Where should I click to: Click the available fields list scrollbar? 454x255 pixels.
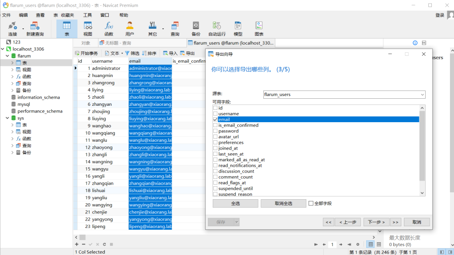422,146
